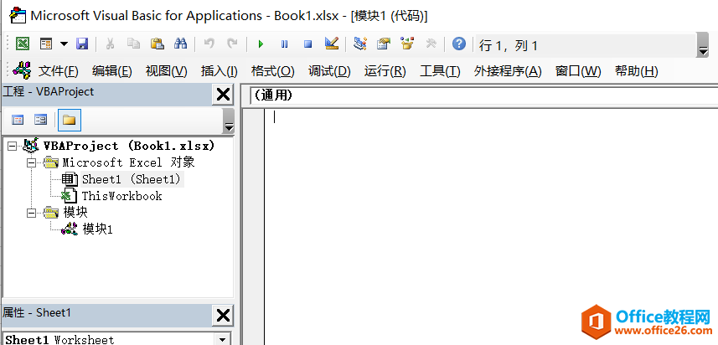Click the Run Sub green play icon

coord(261,44)
